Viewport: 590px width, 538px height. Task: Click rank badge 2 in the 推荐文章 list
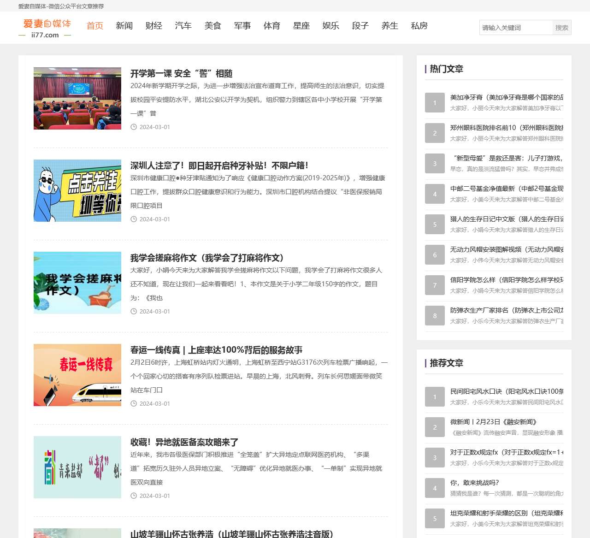[x=434, y=427]
